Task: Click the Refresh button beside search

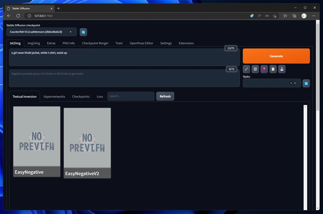Action: coord(165,97)
